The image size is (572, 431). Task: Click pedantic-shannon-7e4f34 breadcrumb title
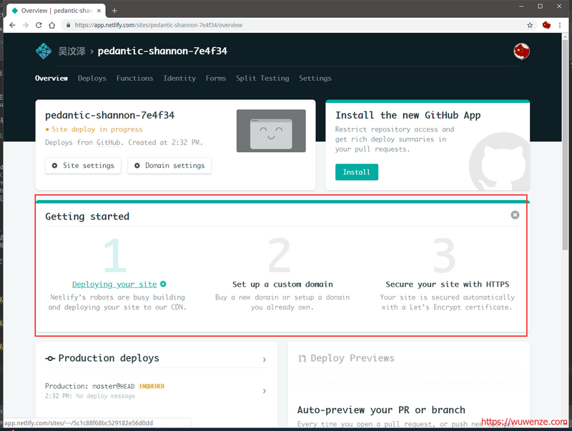pos(162,51)
